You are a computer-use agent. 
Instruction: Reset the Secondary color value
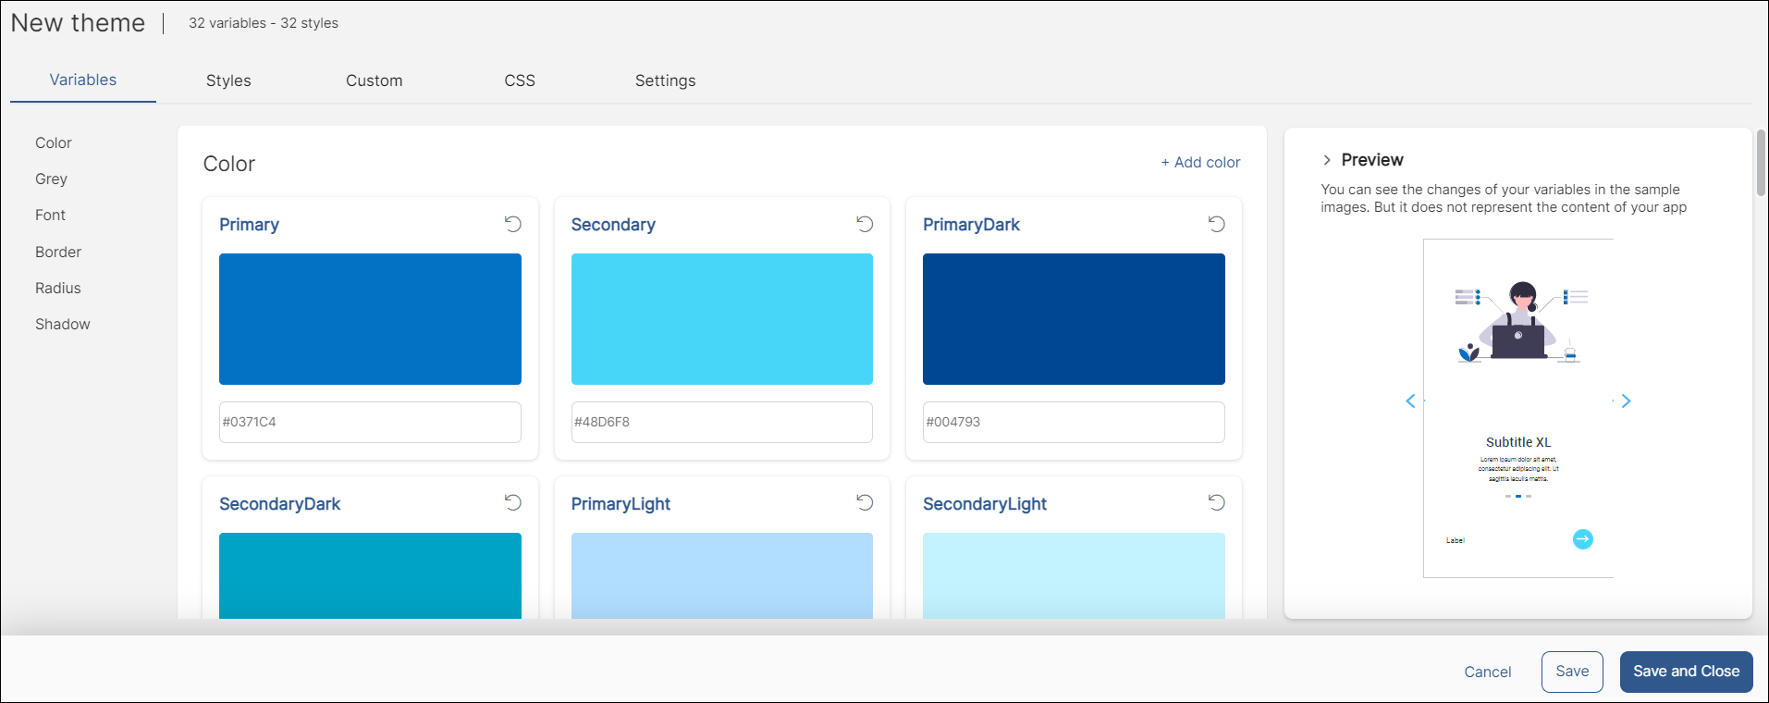tap(865, 224)
